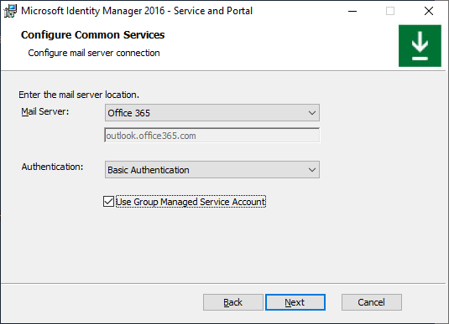Click the outlook.office365.com server address field
Image resolution: width=449 pixels, height=324 pixels.
click(212, 136)
